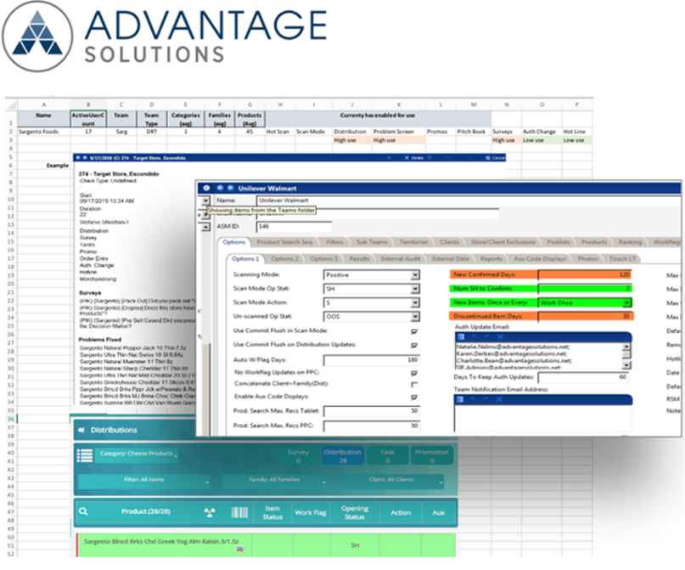
Task: Click the first icon in Team Notification Email toolbar
Action: click(x=460, y=399)
